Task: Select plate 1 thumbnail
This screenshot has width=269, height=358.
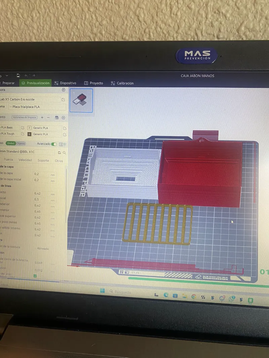Action: click(81, 100)
